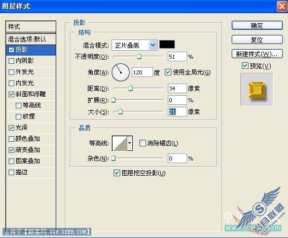Select 混合选项:默认 blending options

[x=31, y=39]
